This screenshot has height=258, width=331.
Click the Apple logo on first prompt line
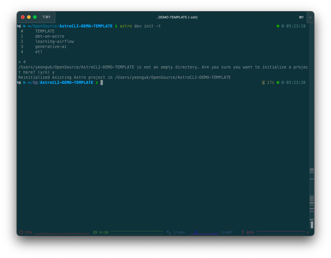tap(20, 26)
